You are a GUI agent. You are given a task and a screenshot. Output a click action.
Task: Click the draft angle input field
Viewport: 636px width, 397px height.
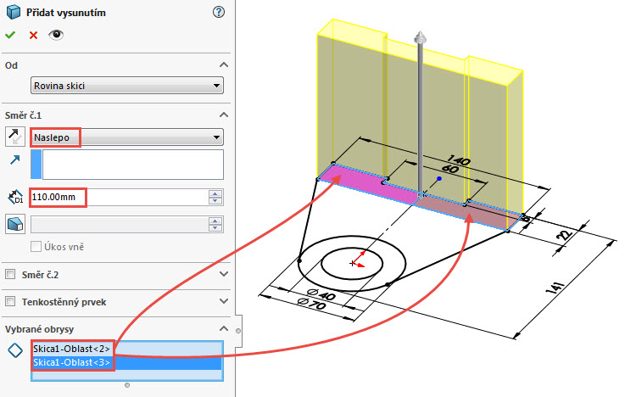point(119,225)
